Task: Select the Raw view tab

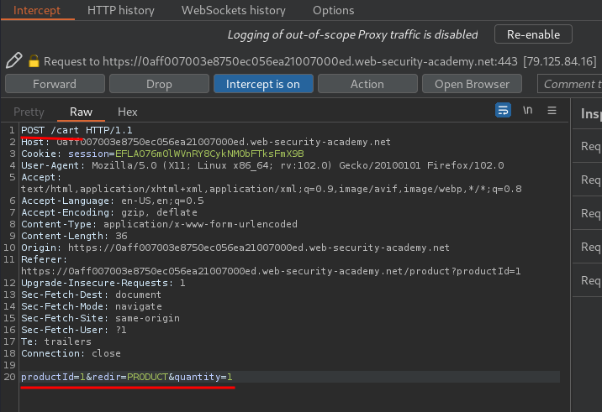Action: pyautogui.click(x=81, y=112)
